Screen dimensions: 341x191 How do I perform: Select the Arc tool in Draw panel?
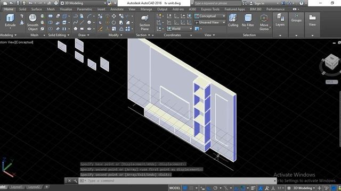[90, 16]
